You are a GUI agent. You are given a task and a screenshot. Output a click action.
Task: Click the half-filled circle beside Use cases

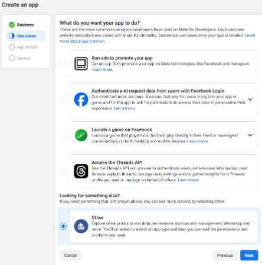click(12, 36)
